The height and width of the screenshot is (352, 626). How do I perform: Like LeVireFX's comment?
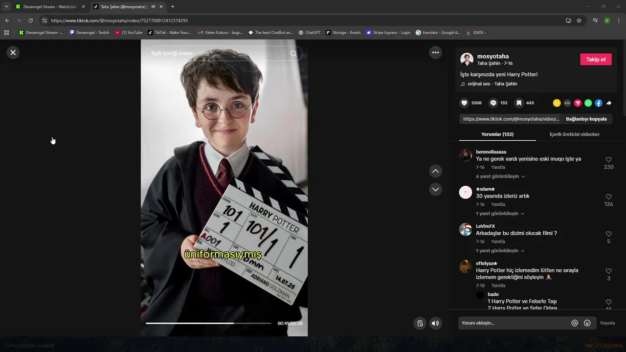(x=609, y=234)
